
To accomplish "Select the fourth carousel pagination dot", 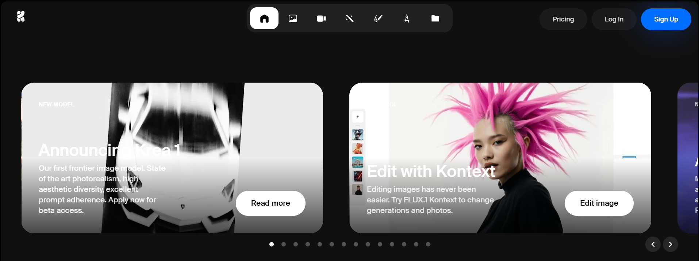I will tap(308, 244).
